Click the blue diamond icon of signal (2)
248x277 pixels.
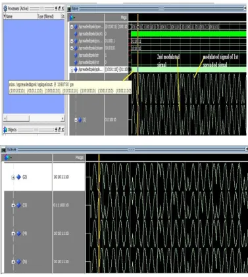point(19,177)
